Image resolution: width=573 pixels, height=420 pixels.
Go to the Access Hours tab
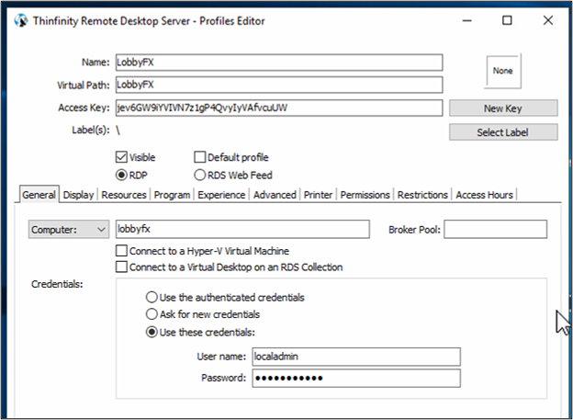[x=484, y=195]
